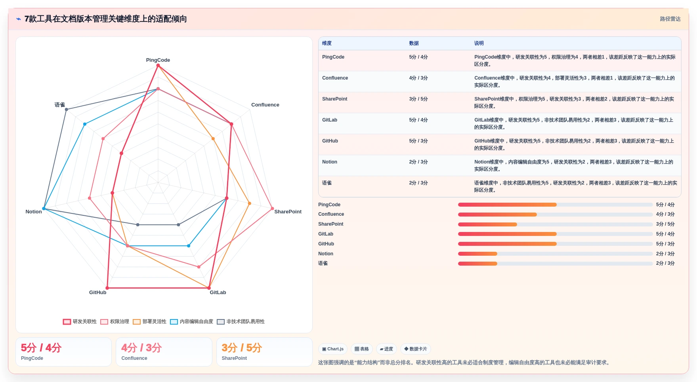697x382 pixels.
Task: Click the PingCode axis label on radar
Action: (x=158, y=60)
